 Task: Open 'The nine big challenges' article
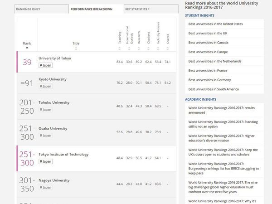223,187
